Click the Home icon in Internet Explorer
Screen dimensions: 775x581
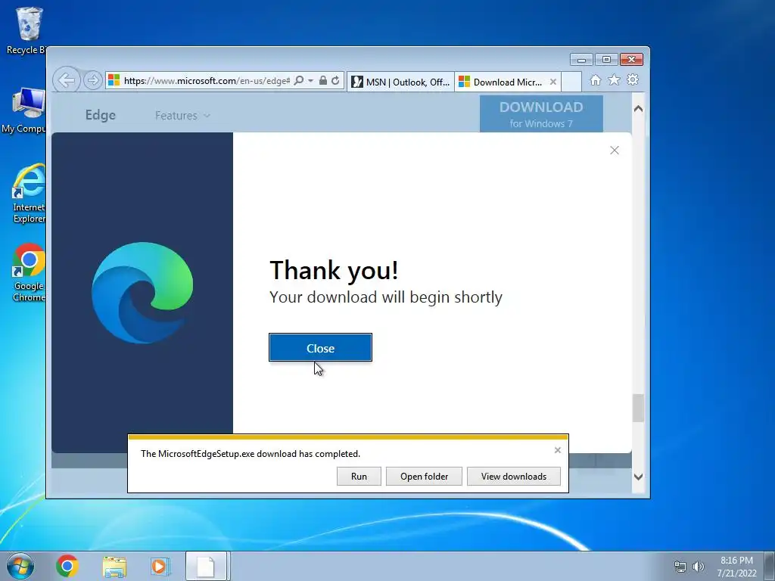tap(596, 80)
